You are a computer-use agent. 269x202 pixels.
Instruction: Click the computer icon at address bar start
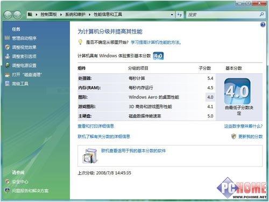(x=30, y=15)
